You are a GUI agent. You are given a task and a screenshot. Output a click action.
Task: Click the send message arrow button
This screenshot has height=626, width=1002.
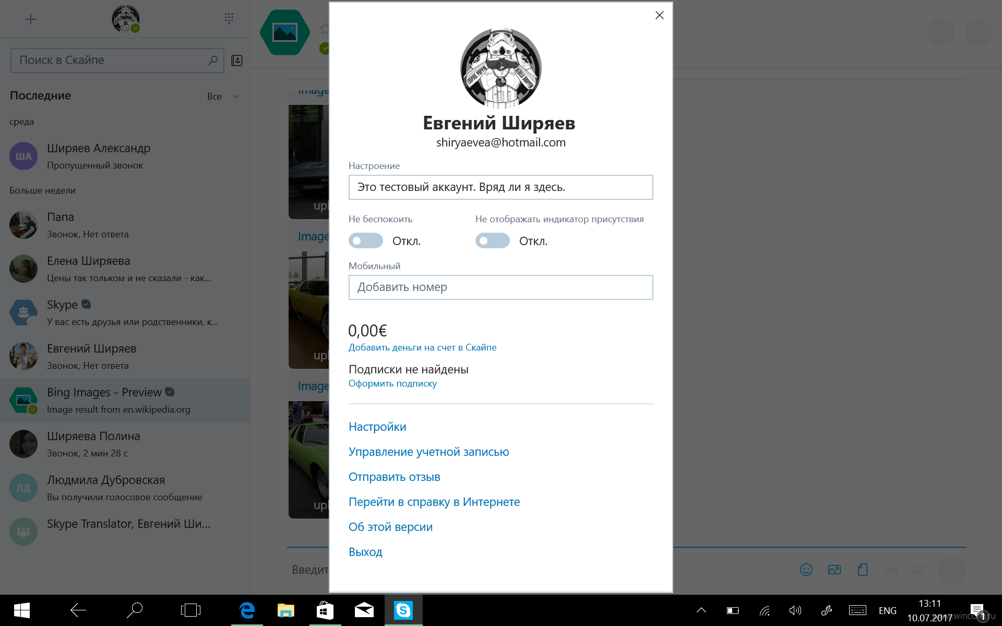coord(951,570)
